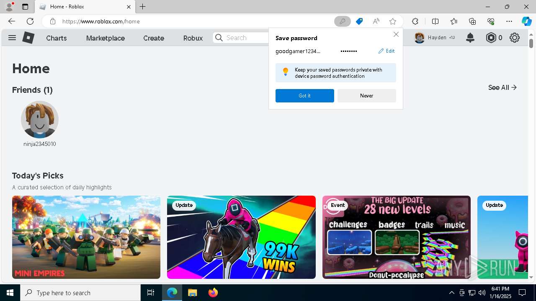
Task: Click Hayden's profile avatar in navbar
Action: (x=420, y=38)
